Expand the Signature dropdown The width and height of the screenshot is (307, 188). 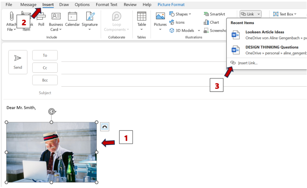tap(90, 29)
